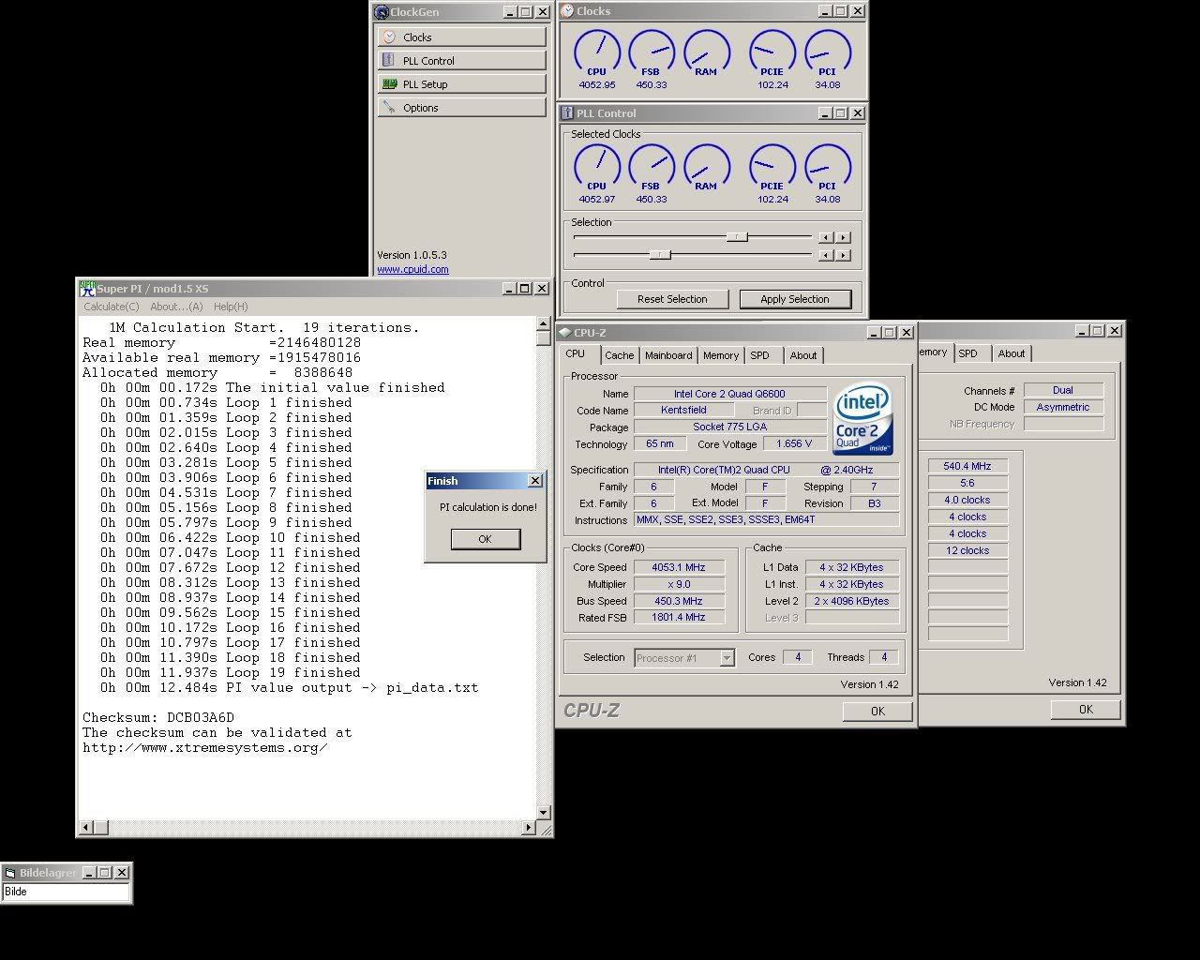The height and width of the screenshot is (960, 1200).
Task: Click Checksum: DCB03A6D text
Action: pyautogui.click(x=158, y=717)
